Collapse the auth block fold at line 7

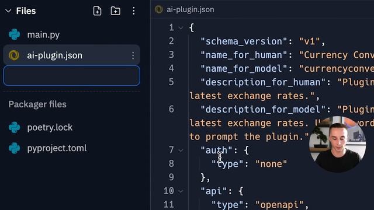tap(181, 150)
